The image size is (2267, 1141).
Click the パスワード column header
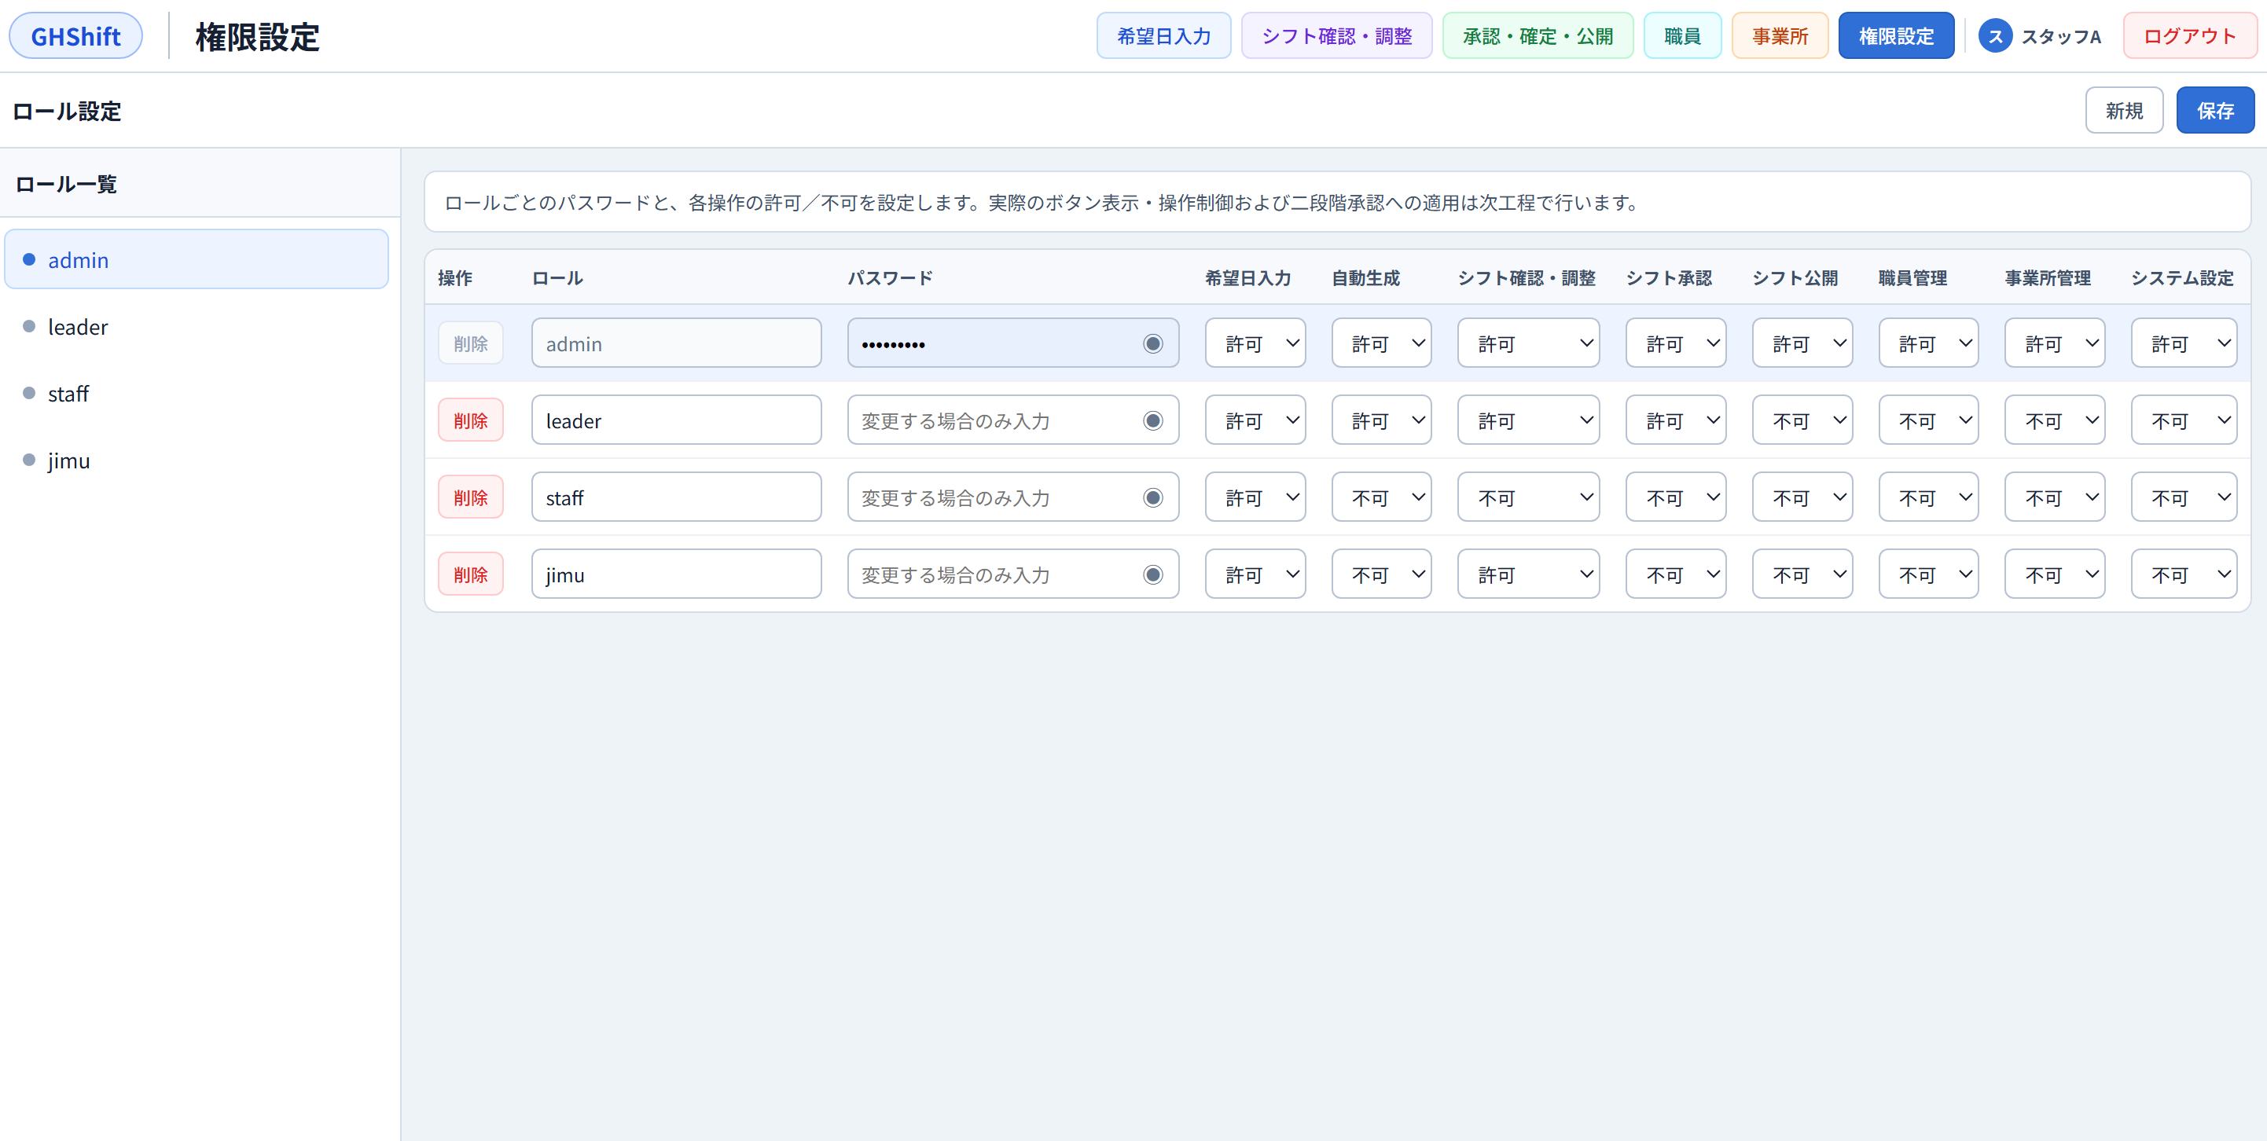(890, 278)
